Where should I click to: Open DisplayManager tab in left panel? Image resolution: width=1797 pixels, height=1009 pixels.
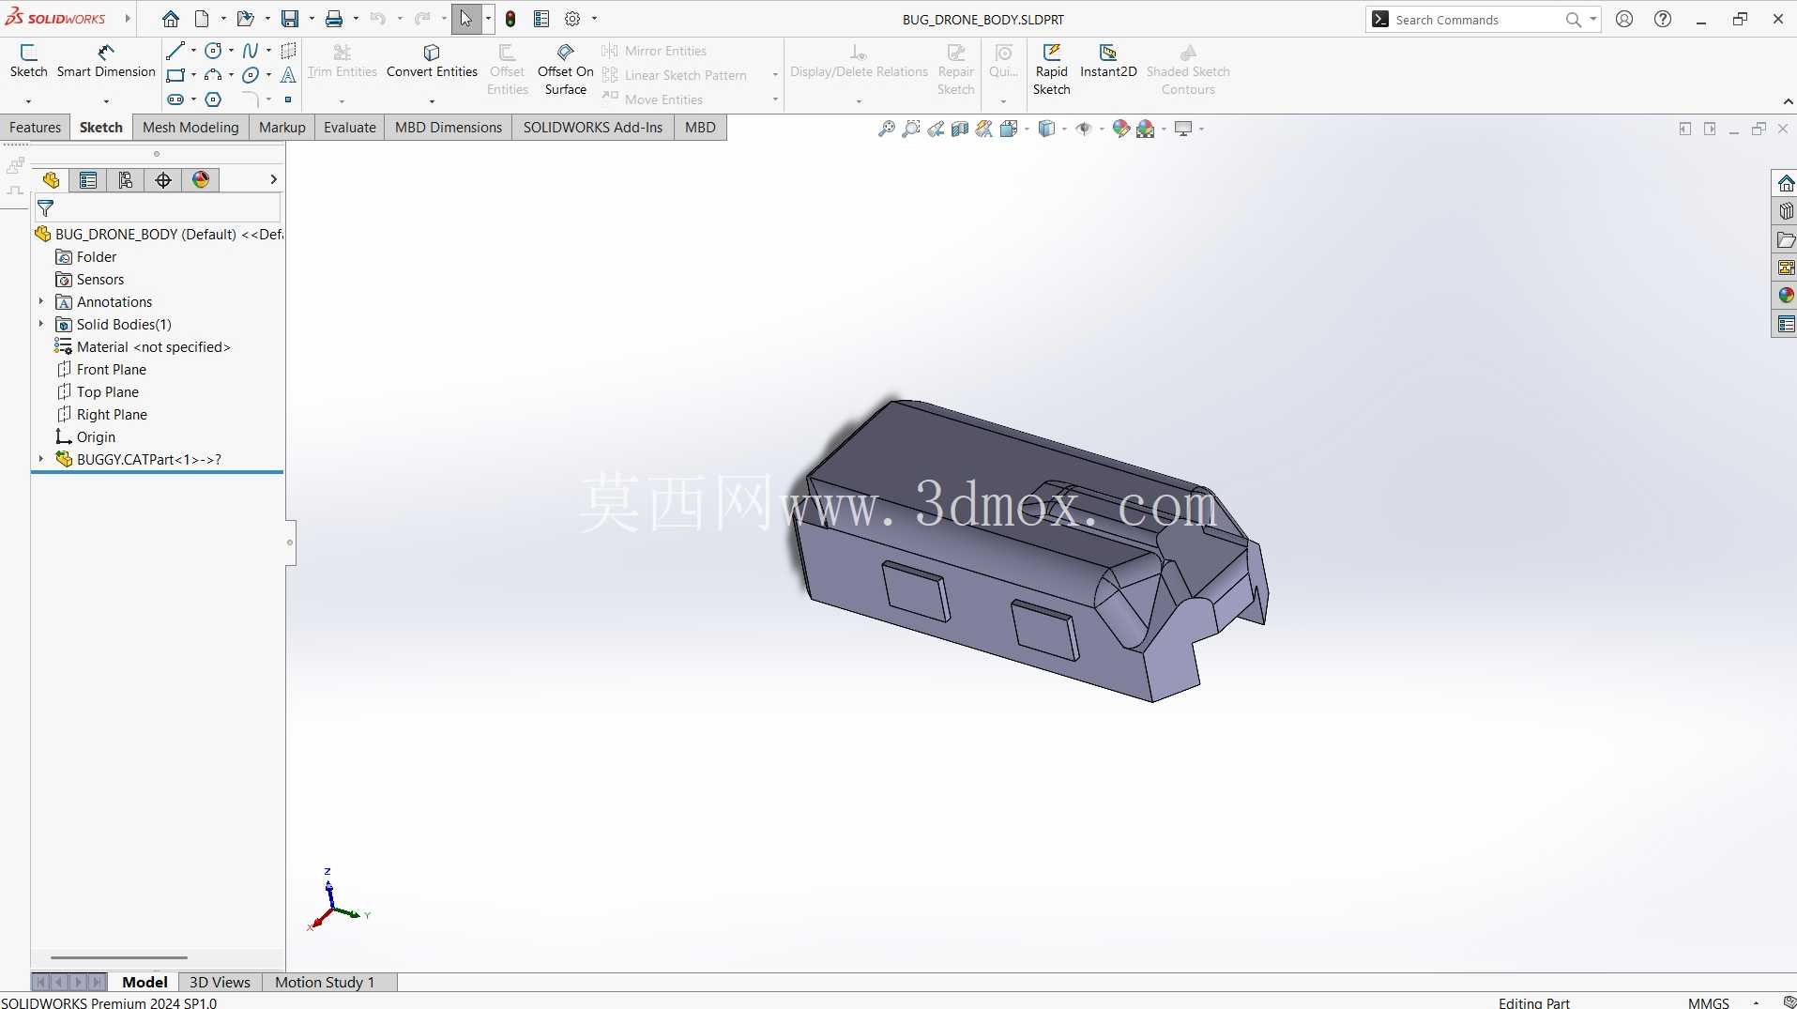click(x=201, y=180)
